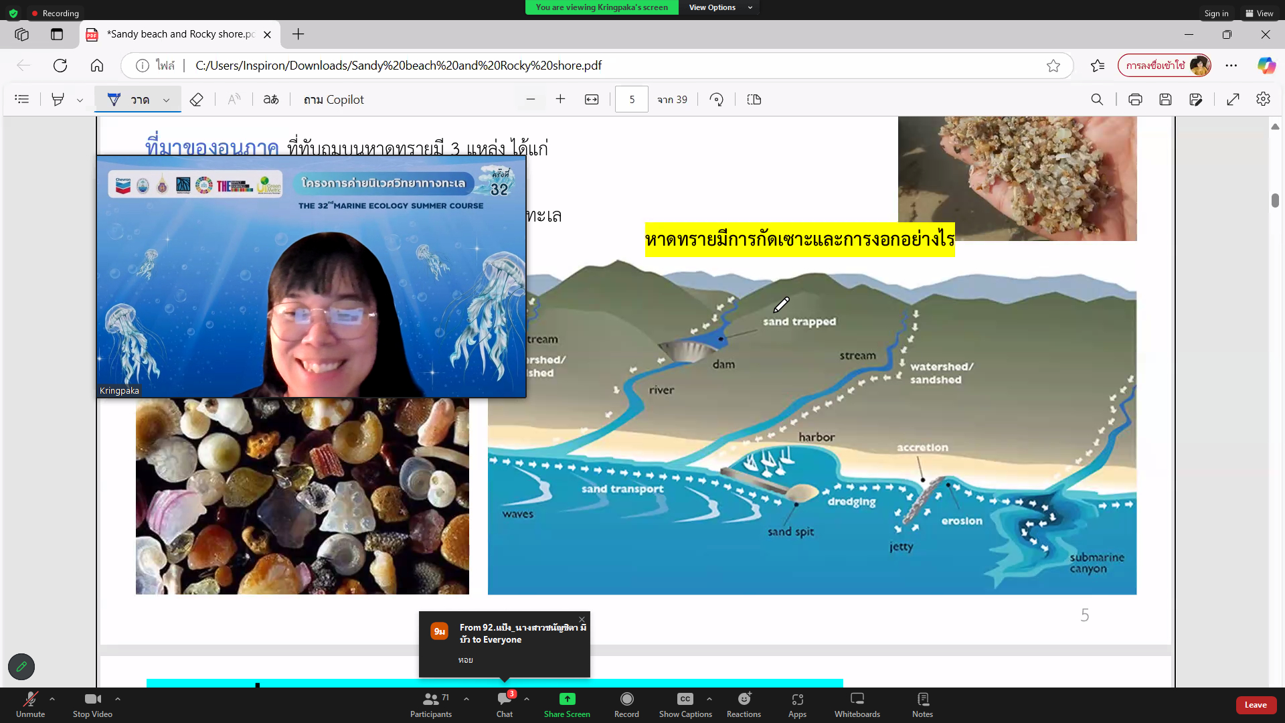Open the PDF table of contents icon
Image resolution: width=1285 pixels, height=723 pixels.
click(x=22, y=100)
